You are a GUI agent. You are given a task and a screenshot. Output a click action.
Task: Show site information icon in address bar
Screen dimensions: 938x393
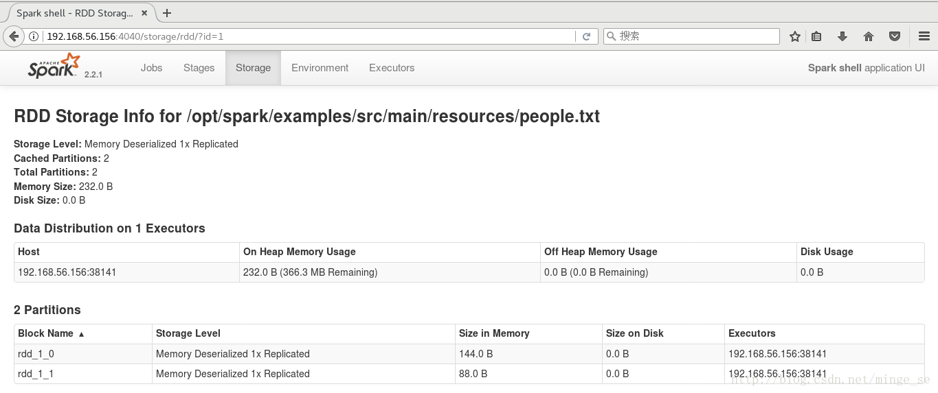tap(34, 36)
